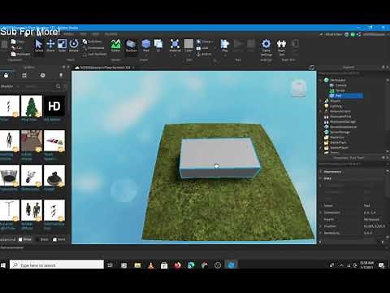Click the Parent property value Workspace
Viewport: 390px width, 293px height.
(x=371, y=219)
